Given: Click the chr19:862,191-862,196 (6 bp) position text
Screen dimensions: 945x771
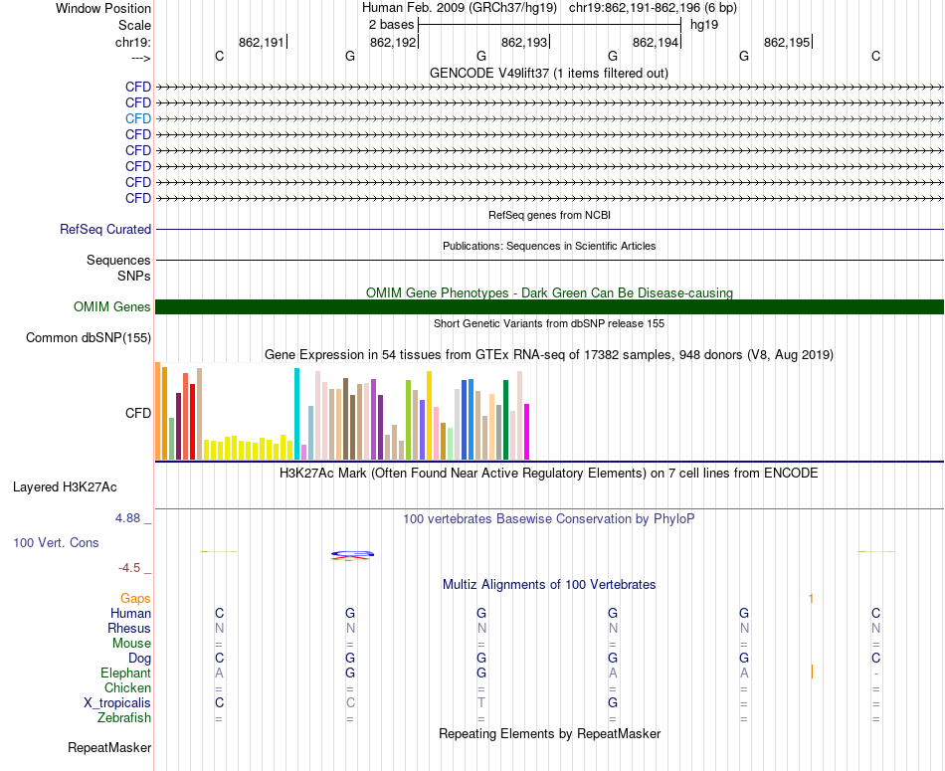Looking at the screenshot, I should (653, 8).
